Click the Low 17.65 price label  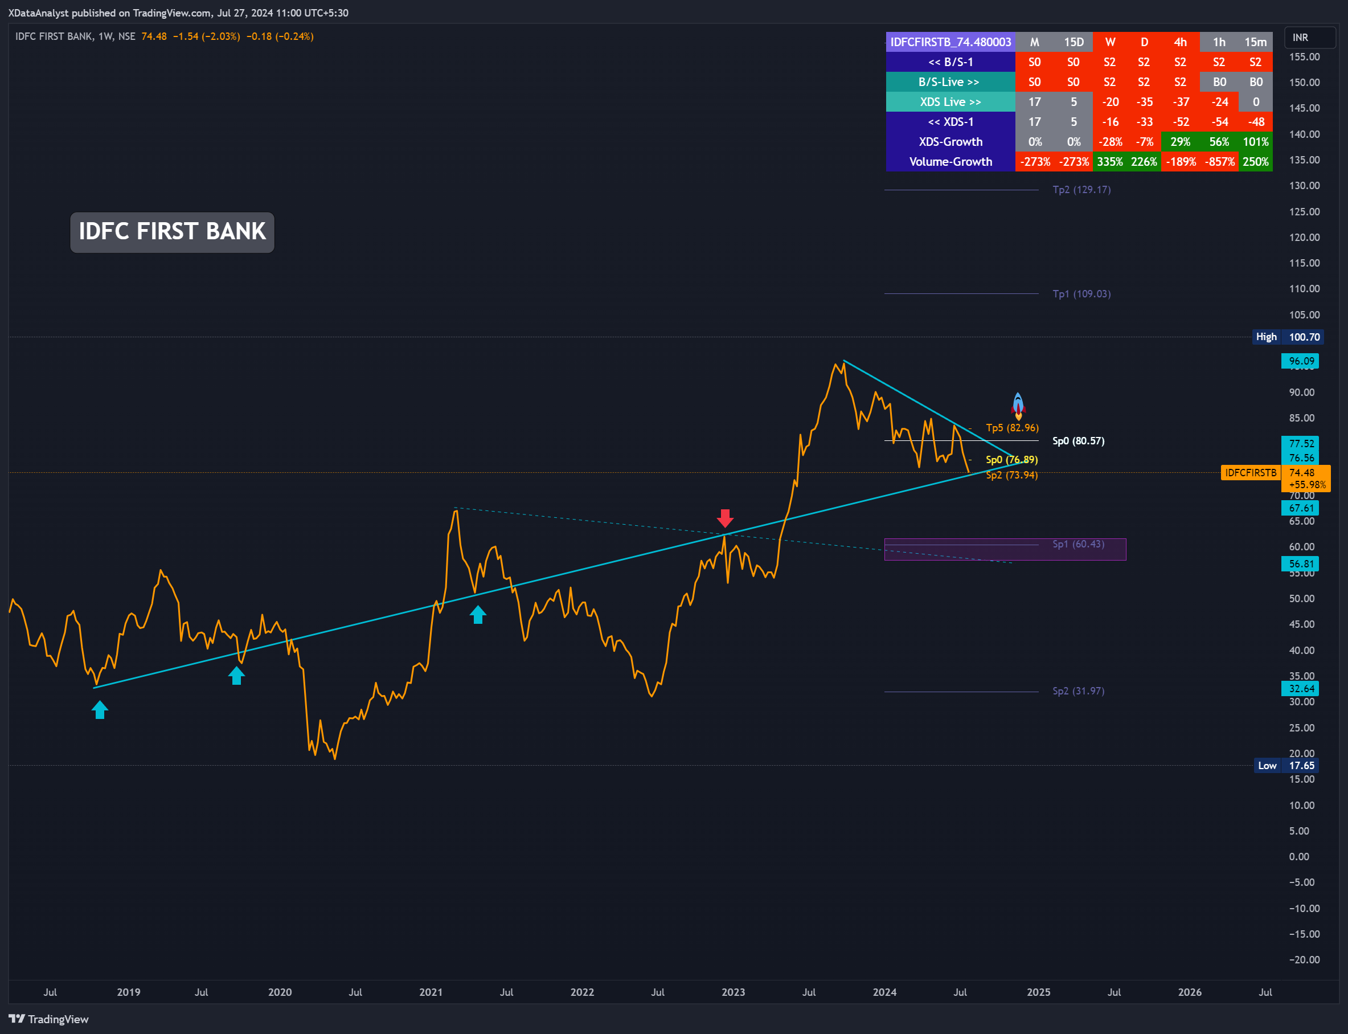[1286, 766]
